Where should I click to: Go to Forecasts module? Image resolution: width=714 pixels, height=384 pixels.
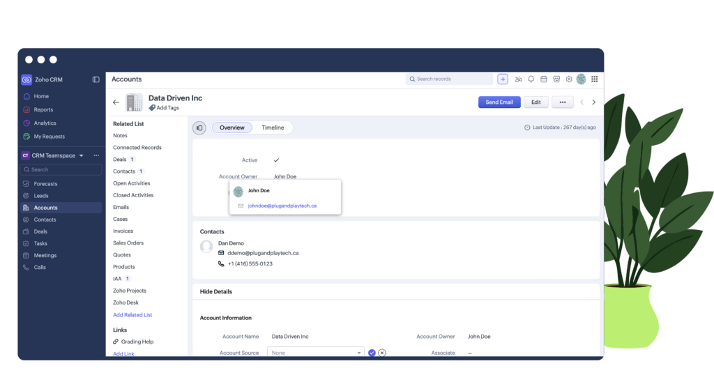click(x=45, y=184)
